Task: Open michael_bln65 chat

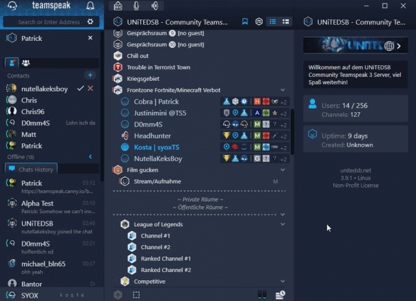Action: 50,268
